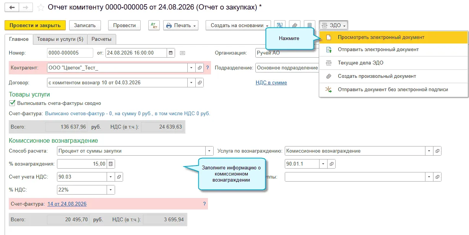Open the Печать dropdown menu
The height and width of the screenshot is (235, 469).
(x=181, y=26)
